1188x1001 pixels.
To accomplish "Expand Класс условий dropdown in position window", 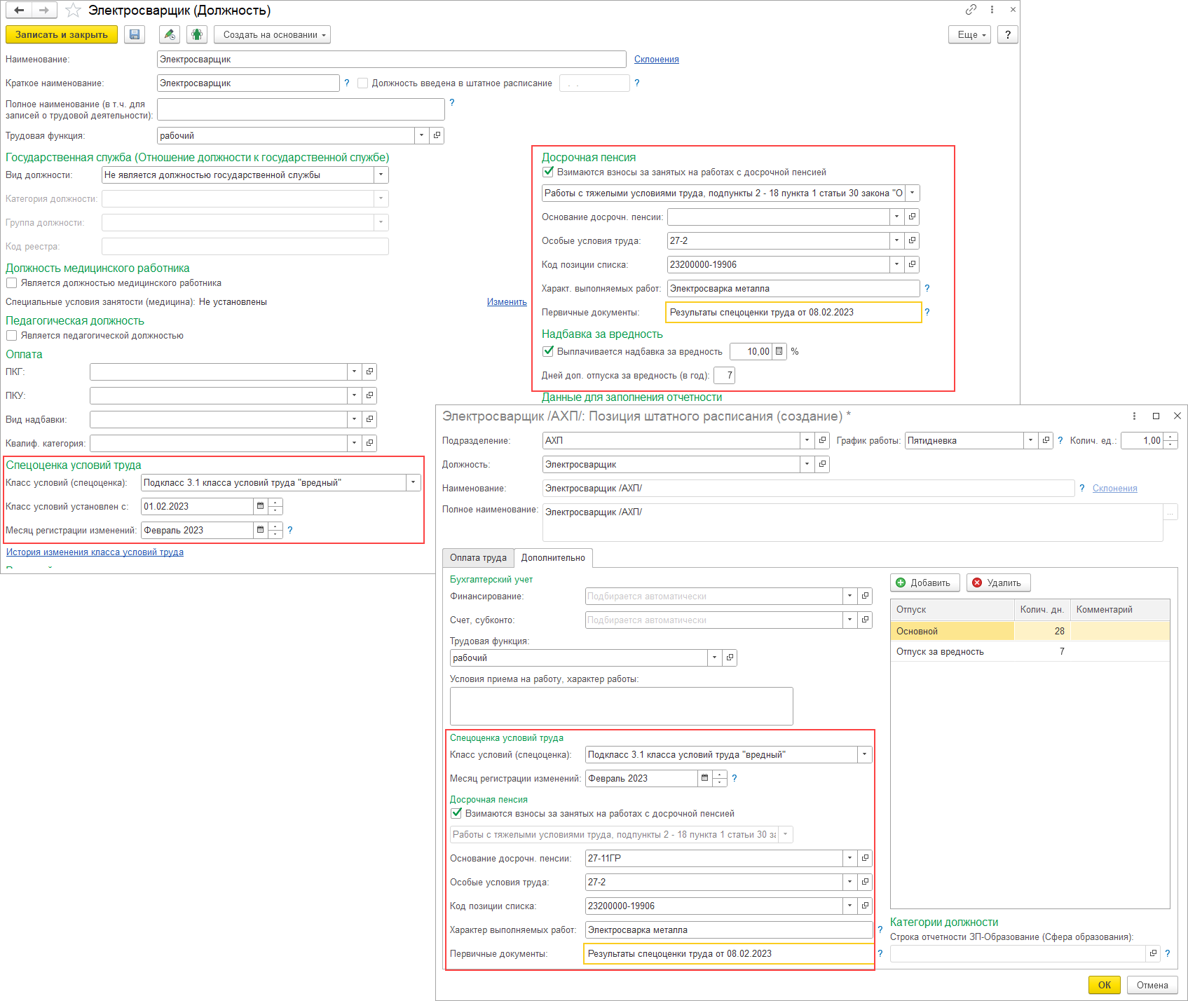I will coord(864,754).
